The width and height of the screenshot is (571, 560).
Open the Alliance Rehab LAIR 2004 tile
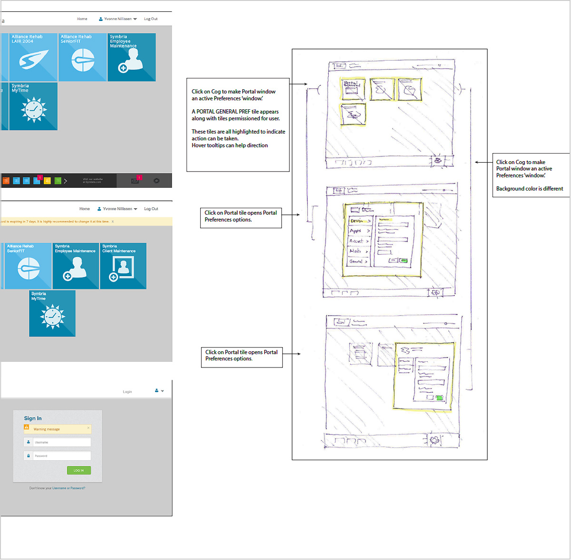[33, 57]
